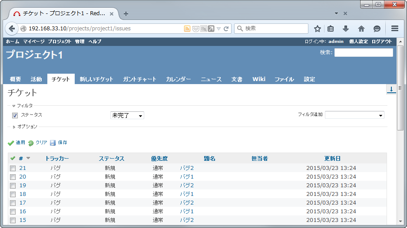
Task: Focus the Redmine 検索 field
Action: point(364,52)
